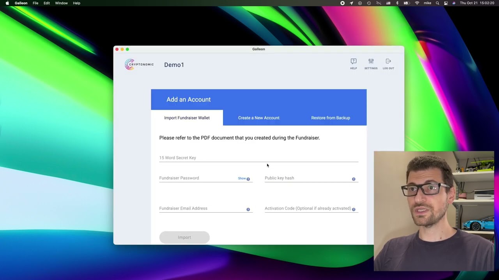Open the Wi-Fi menu icon
Screen dimensions: 499x280
(417, 3)
